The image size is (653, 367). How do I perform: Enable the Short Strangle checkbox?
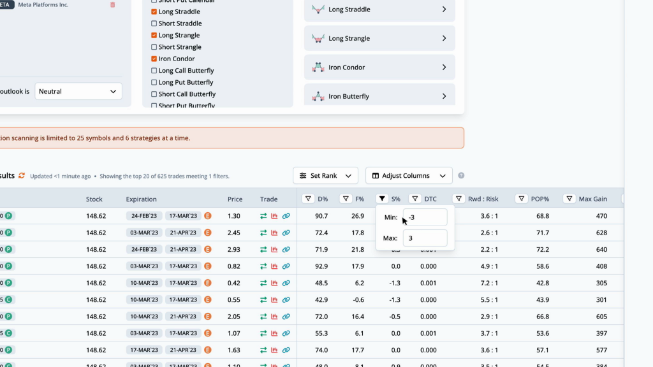coord(154,47)
